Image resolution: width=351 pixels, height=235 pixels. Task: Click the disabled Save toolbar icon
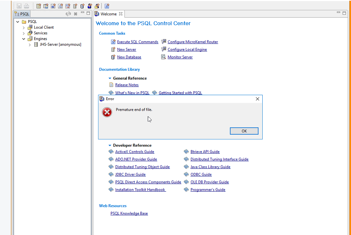19,6
